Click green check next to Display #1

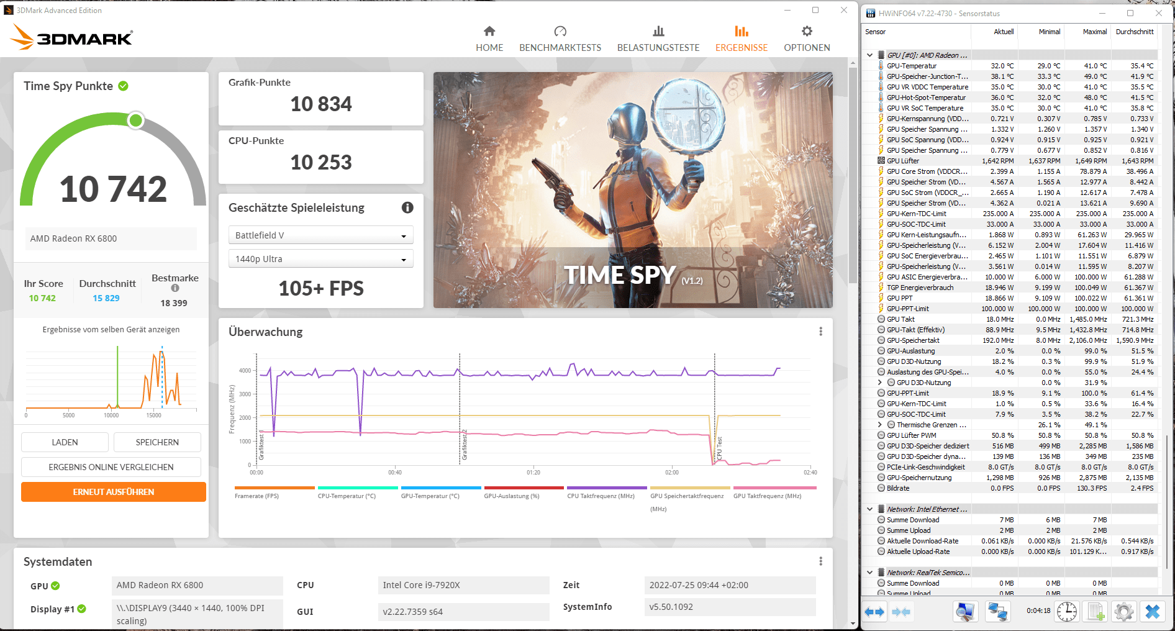click(81, 609)
